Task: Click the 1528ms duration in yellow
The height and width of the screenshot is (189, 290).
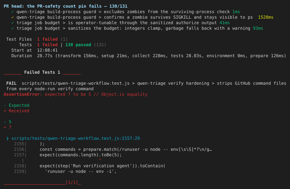Action: pyautogui.click(x=266, y=17)
